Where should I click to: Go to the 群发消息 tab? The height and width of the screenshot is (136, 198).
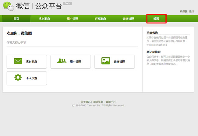coord(100,19)
